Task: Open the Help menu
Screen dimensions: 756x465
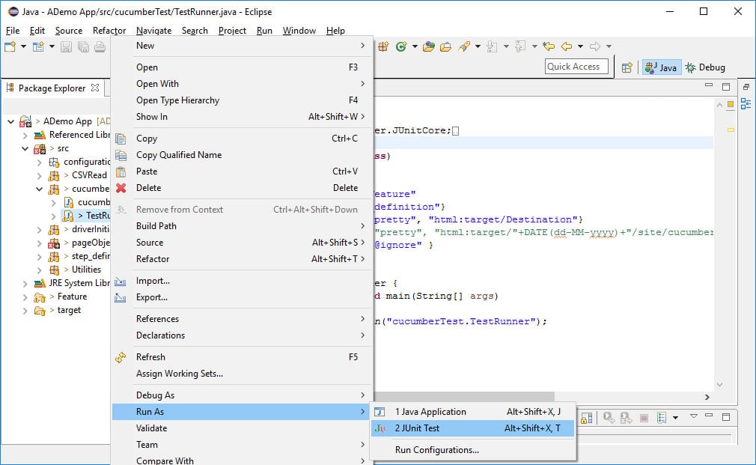Action: (x=335, y=31)
